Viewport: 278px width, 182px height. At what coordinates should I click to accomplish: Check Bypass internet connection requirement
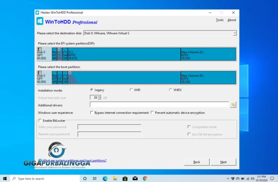tap(92, 113)
